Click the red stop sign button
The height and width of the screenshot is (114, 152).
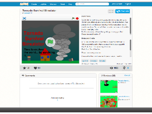(x=77, y=18)
